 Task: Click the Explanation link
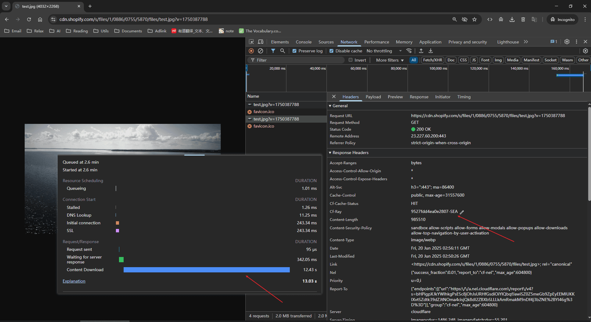coord(74,281)
